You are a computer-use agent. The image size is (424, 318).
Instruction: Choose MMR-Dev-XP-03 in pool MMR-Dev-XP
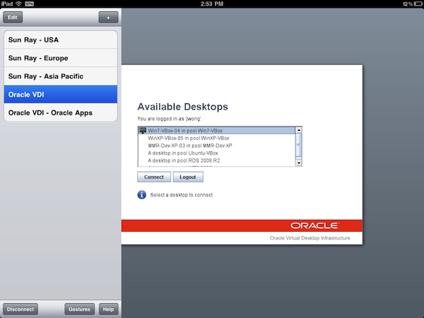pos(217,146)
